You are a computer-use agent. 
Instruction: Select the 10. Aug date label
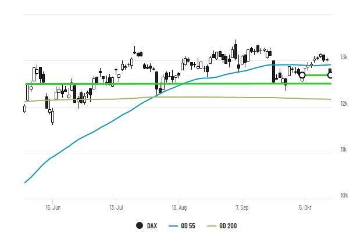click(179, 206)
